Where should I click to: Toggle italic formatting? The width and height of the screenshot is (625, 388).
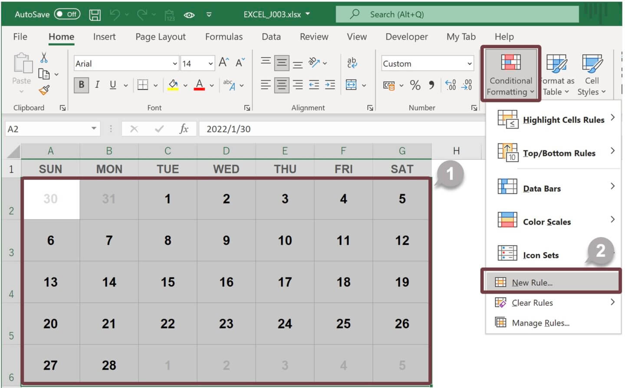97,85
